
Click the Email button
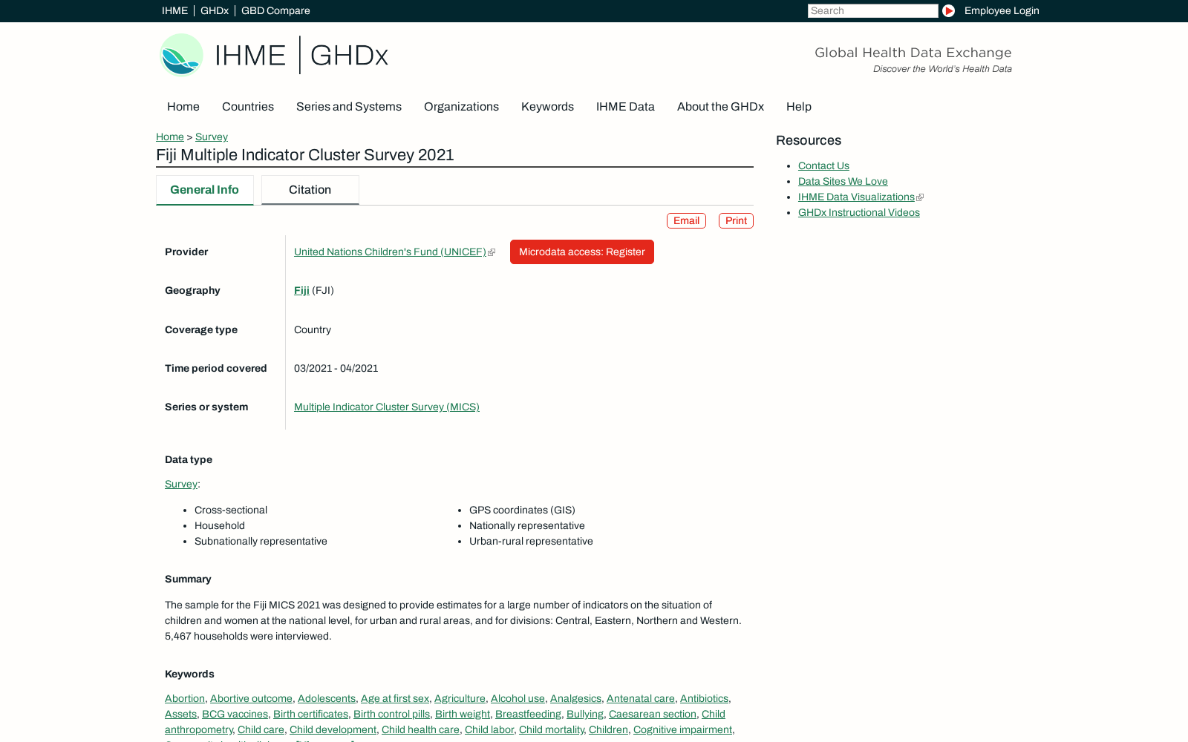(686, 220)
